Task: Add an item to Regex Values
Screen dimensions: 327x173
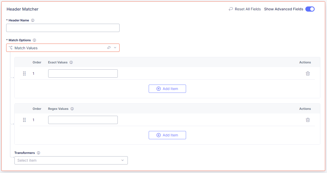Action: 167,135
